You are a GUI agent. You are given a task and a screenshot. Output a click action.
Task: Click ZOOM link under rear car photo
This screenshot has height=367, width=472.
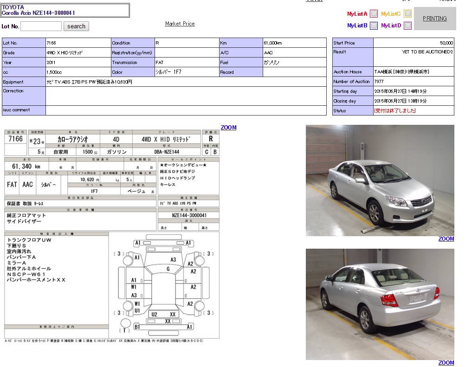coord(446,363)
